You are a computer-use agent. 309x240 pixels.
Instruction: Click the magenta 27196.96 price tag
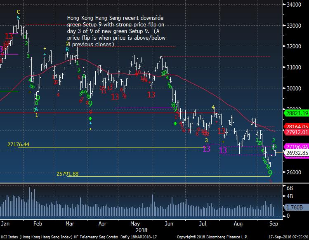296,147
